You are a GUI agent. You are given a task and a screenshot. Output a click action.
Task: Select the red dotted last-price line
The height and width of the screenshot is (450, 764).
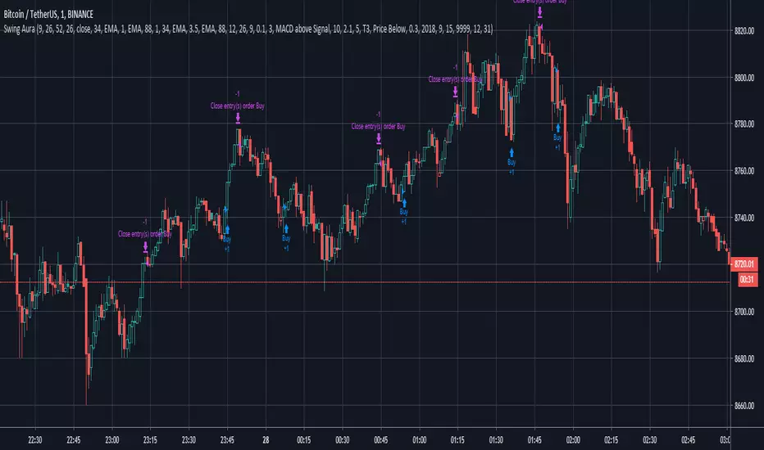click(365, 282)
